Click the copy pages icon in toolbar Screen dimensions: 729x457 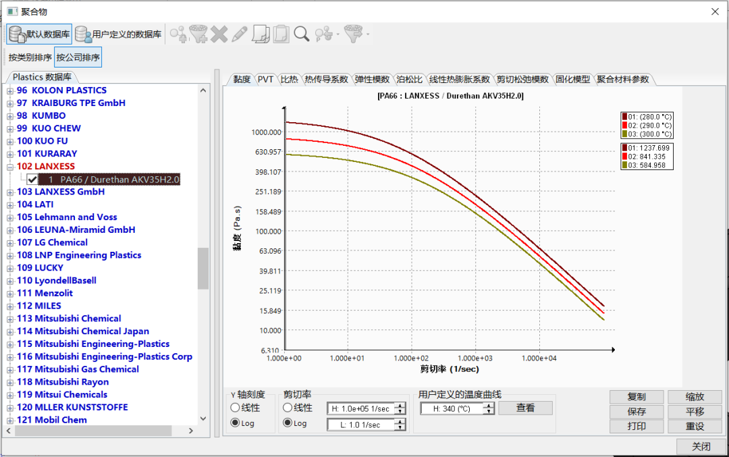tap(260, 34)
